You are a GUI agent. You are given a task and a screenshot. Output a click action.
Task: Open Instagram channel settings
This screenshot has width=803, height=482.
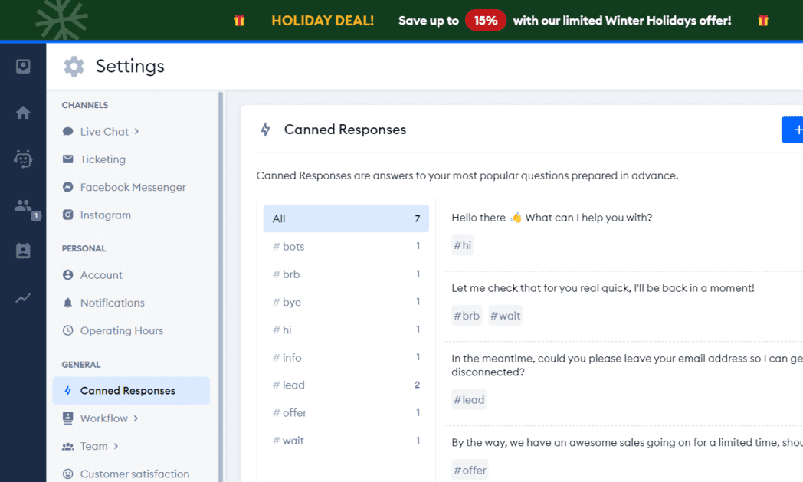click(x=105, y=215)
